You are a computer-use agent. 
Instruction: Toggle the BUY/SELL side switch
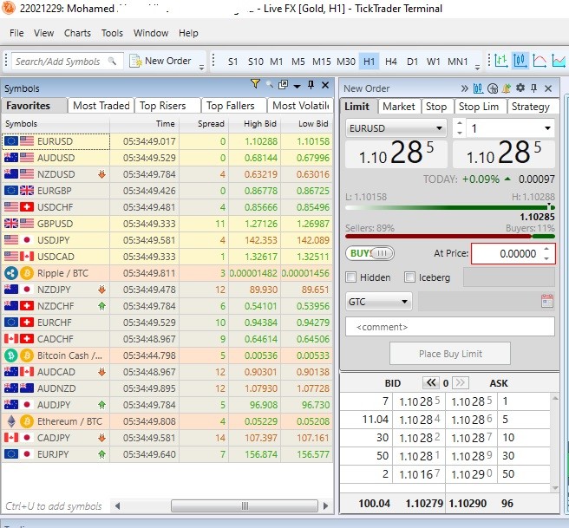(x=370, y=253)
